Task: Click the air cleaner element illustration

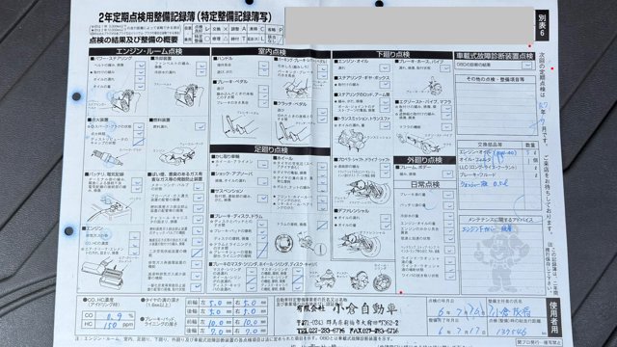Action: [104, 272]
